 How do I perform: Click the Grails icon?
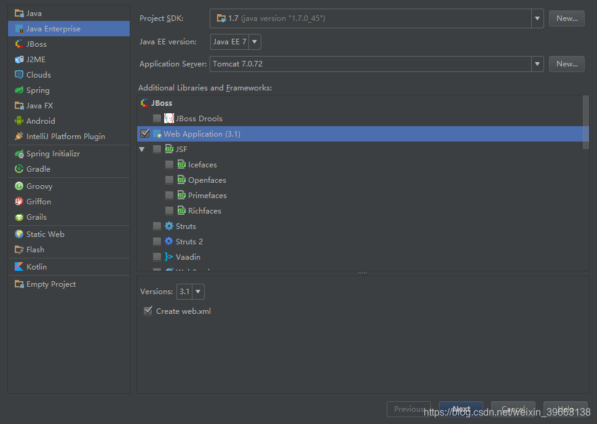click(19, 217)
